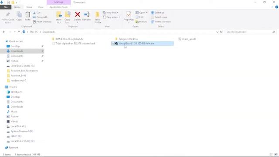Viewport: 279px width, 157px height.
Task: Go up one level with up arrow
Action: 19,32
